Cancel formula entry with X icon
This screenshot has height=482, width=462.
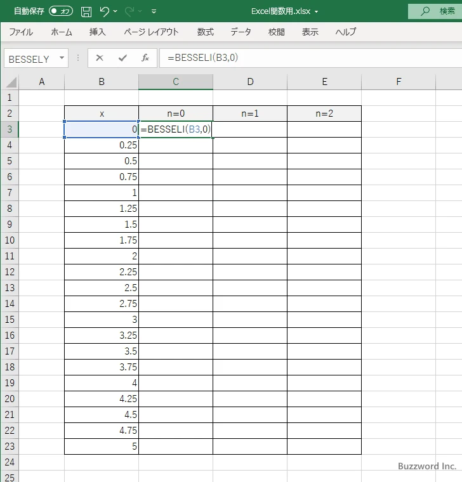(100, 58)
